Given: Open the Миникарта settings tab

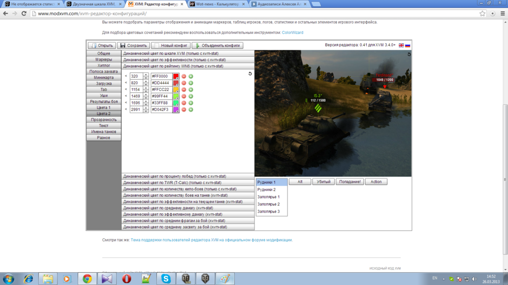Looking at the screenshot, I should click(104, 78).
